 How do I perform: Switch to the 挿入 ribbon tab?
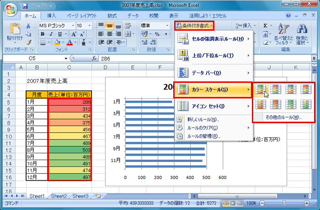[51, 16]
